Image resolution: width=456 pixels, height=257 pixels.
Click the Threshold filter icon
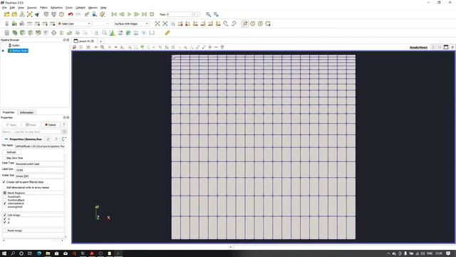click(38, 33)
